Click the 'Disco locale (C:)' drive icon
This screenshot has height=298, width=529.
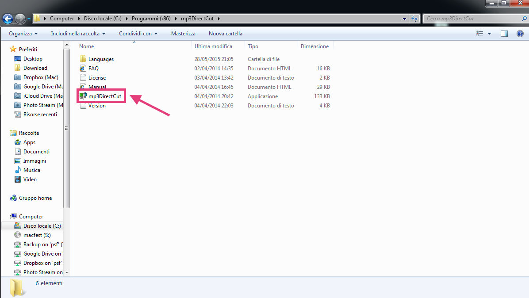click(18, 226)
